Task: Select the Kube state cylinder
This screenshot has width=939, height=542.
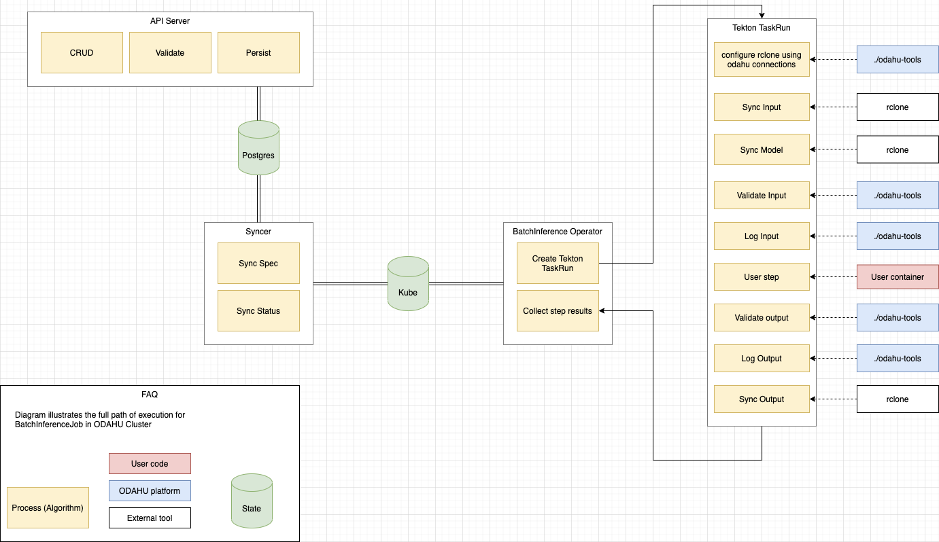Action: coord(408,283)
